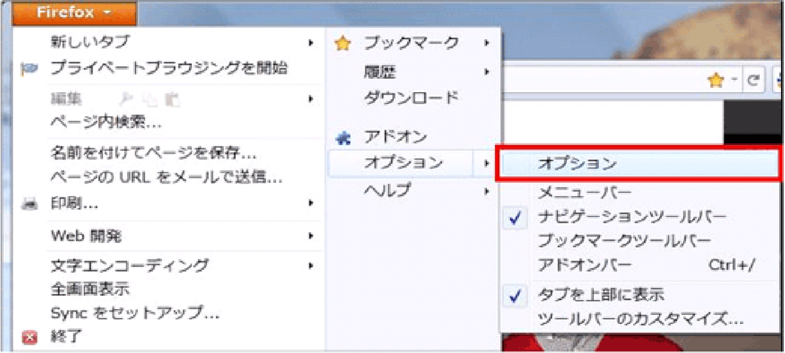The width and height of the screenshot is (785, 353).
Task: Enable the メニューバー toggle item
Action: coord(585,193)
